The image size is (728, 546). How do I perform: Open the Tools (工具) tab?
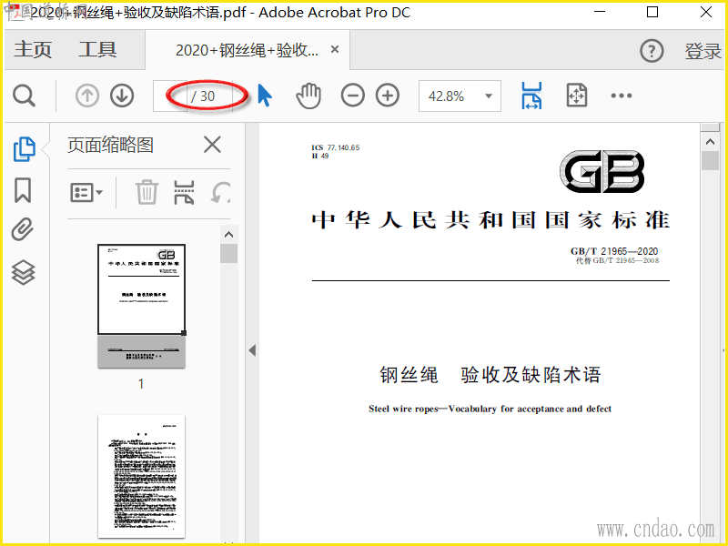click(97, 50)
